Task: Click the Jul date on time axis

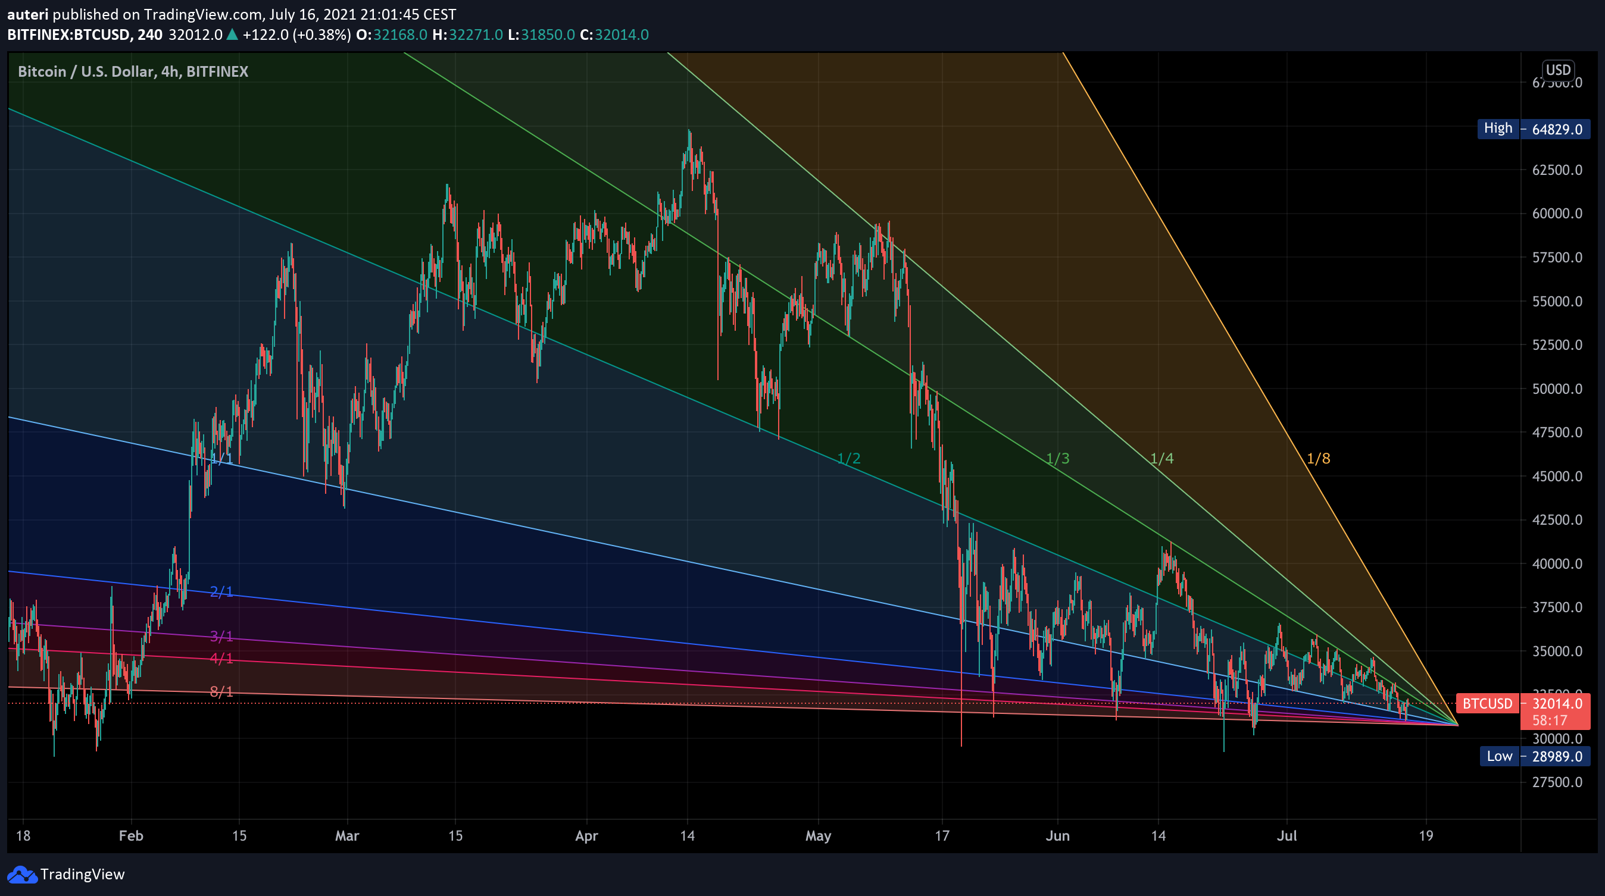Action: click(x=1287, y=835)
